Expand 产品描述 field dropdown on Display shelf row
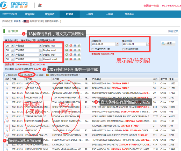 click(40, 55)
